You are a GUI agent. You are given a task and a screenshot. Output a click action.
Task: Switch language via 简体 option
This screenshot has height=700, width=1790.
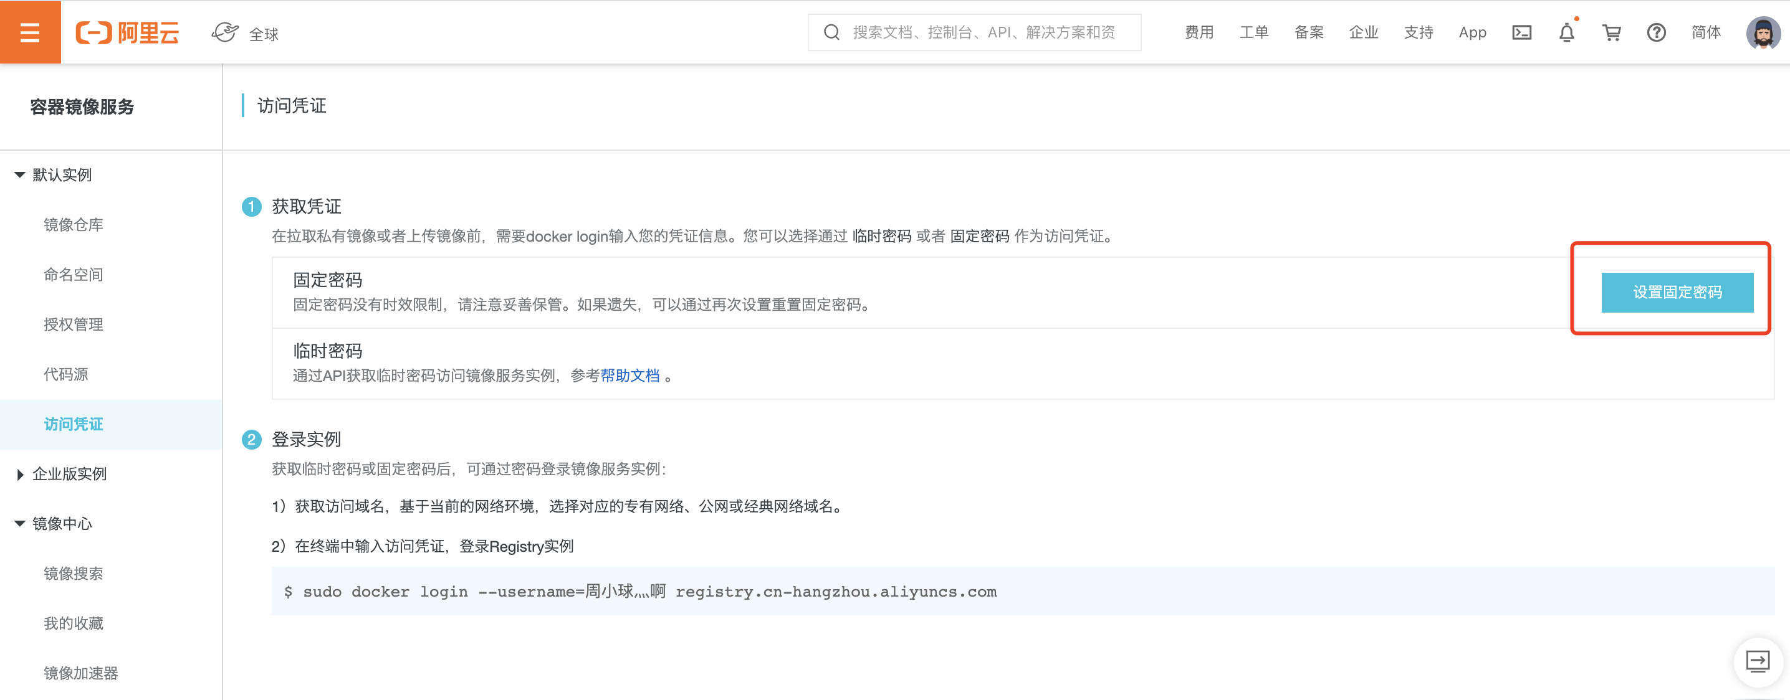1706,32
